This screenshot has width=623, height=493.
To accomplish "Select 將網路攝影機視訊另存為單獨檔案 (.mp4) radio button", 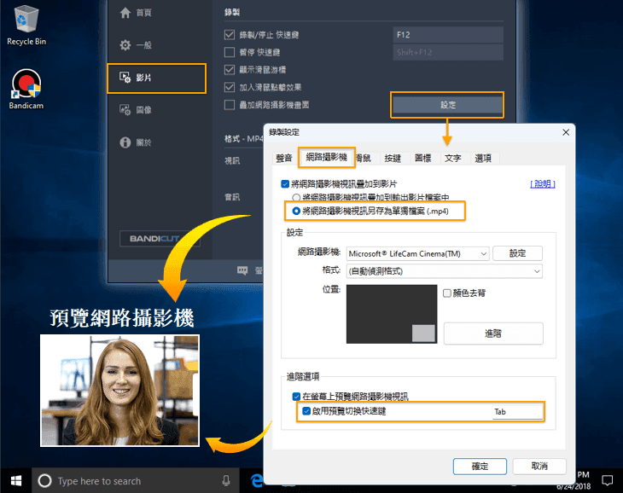I will tap(296, 210).
